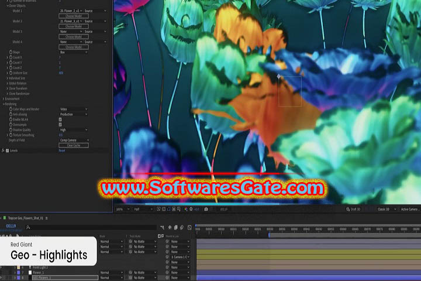
Task: Toggle the Uniform Size stopwatch
Action: coord(11,73)
